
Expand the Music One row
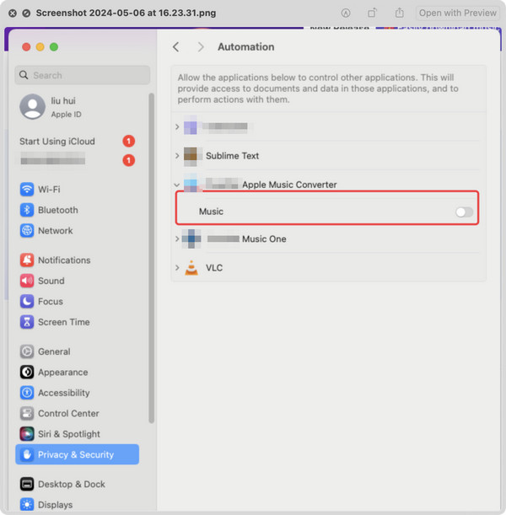coord(177,239)
